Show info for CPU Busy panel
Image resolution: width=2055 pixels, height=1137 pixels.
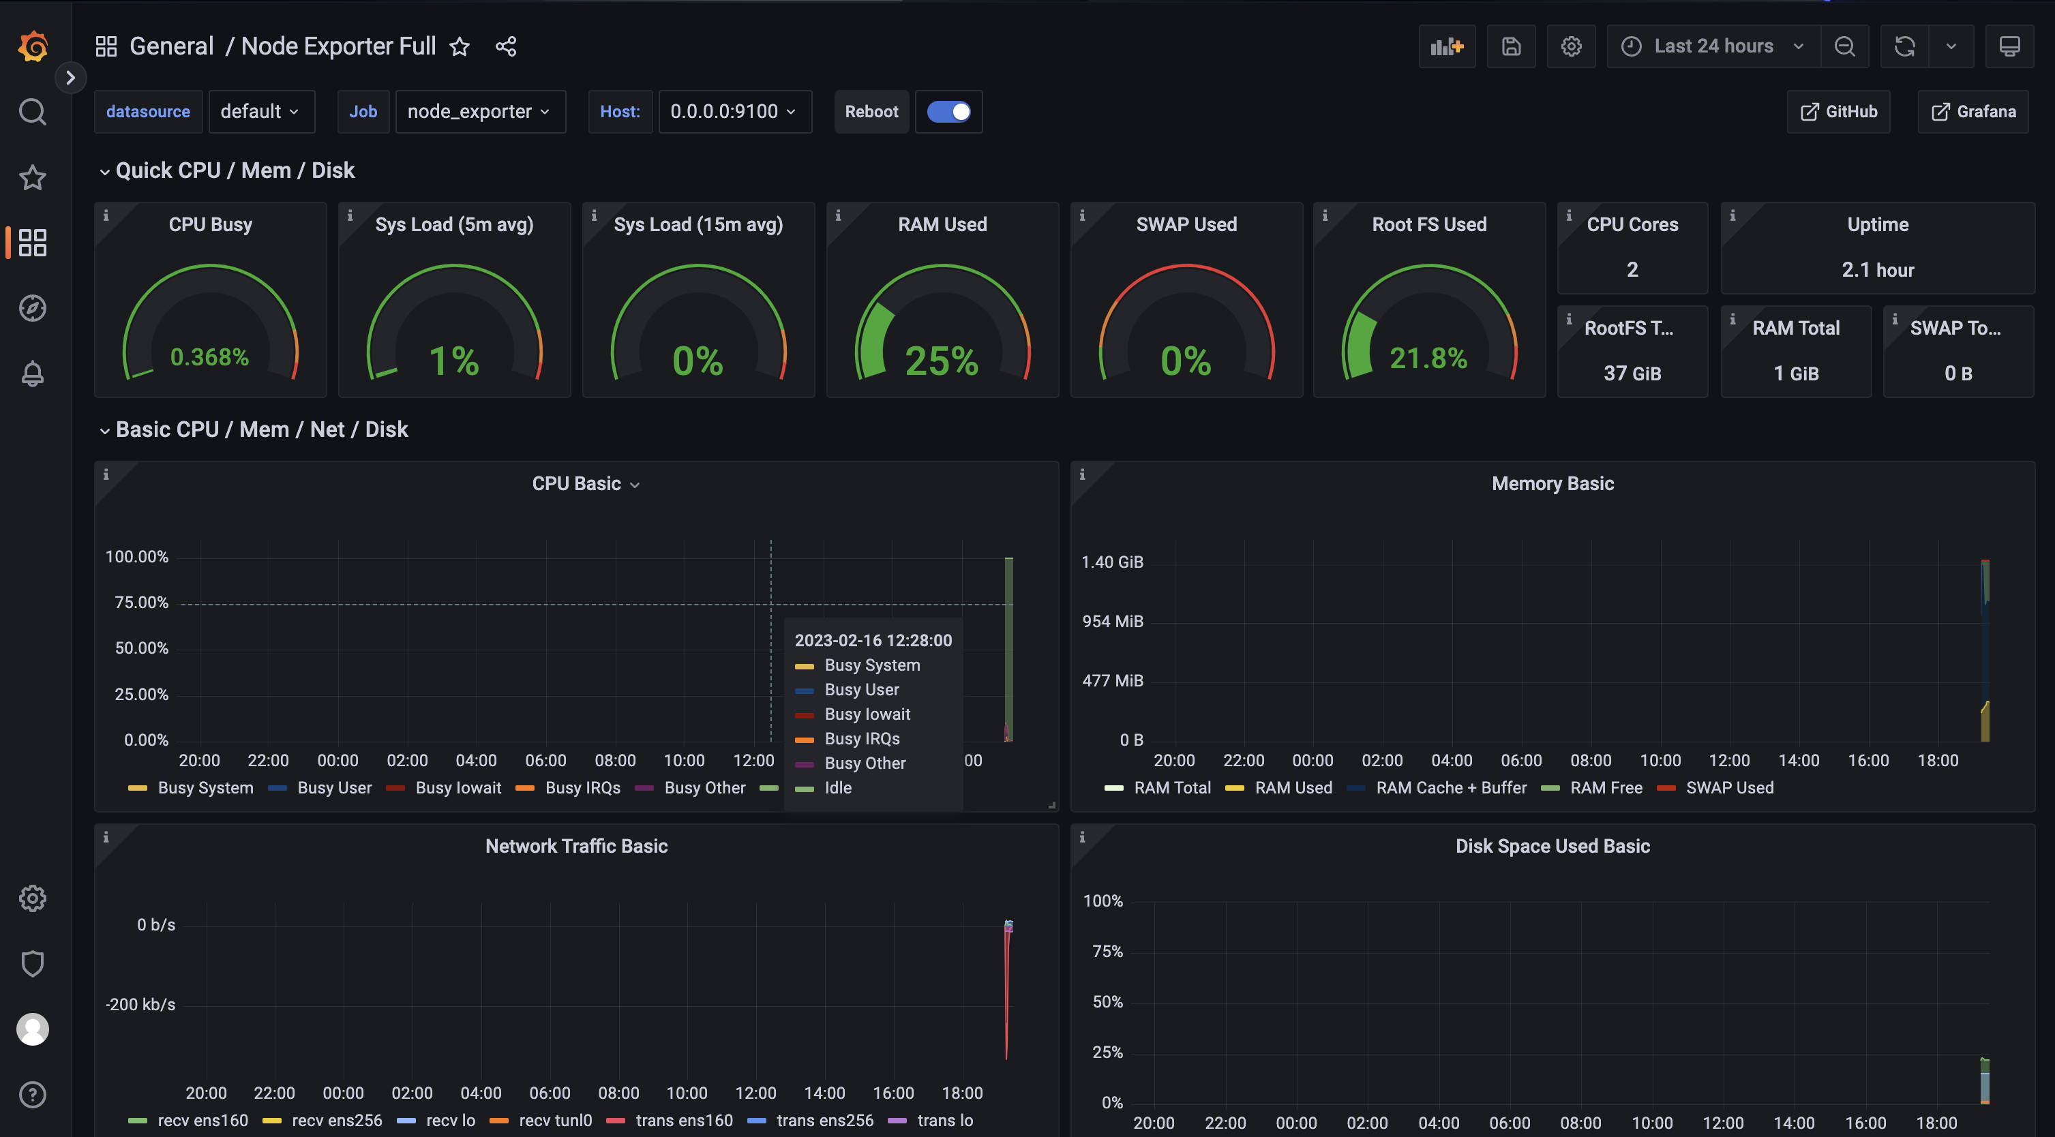(105, 215)
